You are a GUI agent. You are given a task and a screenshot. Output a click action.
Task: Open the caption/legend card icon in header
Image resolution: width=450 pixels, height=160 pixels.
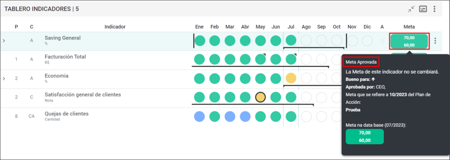click(423, 9)
